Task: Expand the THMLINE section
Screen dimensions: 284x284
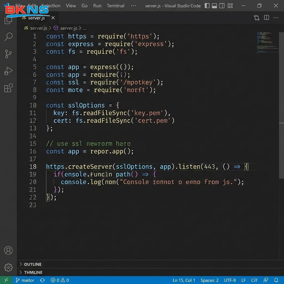Action: (33, 272)
